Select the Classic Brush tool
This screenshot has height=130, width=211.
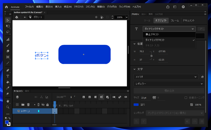[8, 45]
